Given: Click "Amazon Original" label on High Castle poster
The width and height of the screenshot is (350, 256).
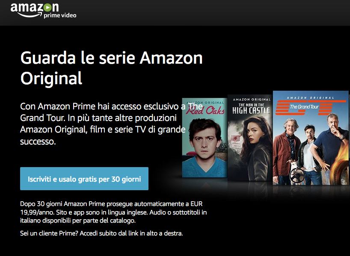Looking at the screenshot, I should 252,100.
